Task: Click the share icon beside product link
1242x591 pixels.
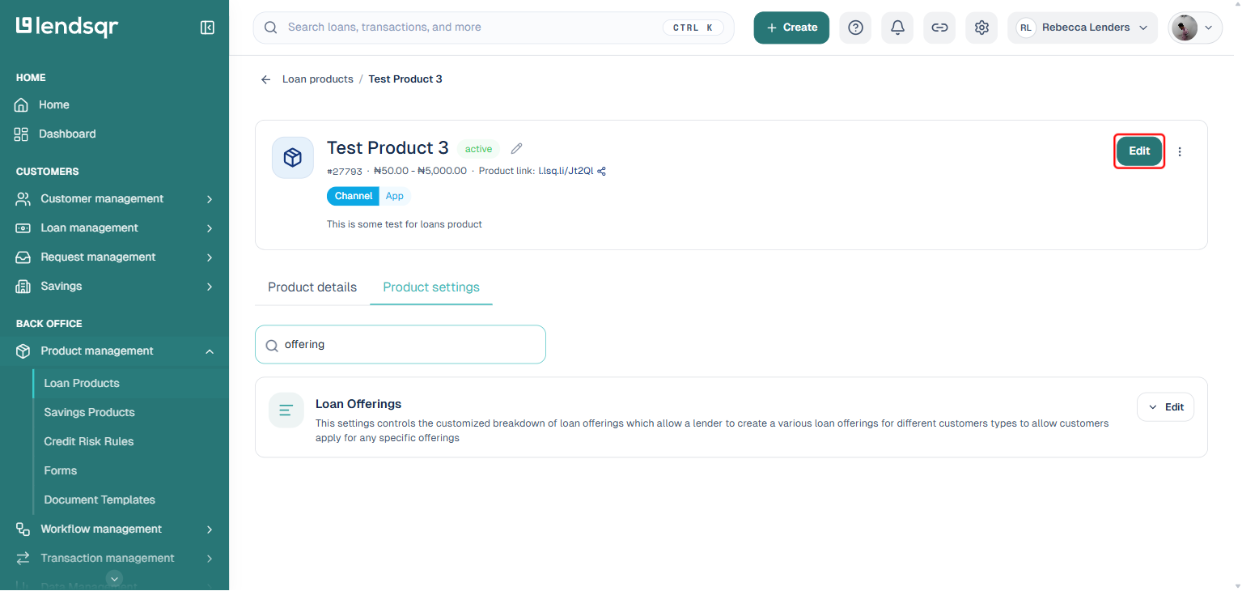Action: tap(601, 171)
